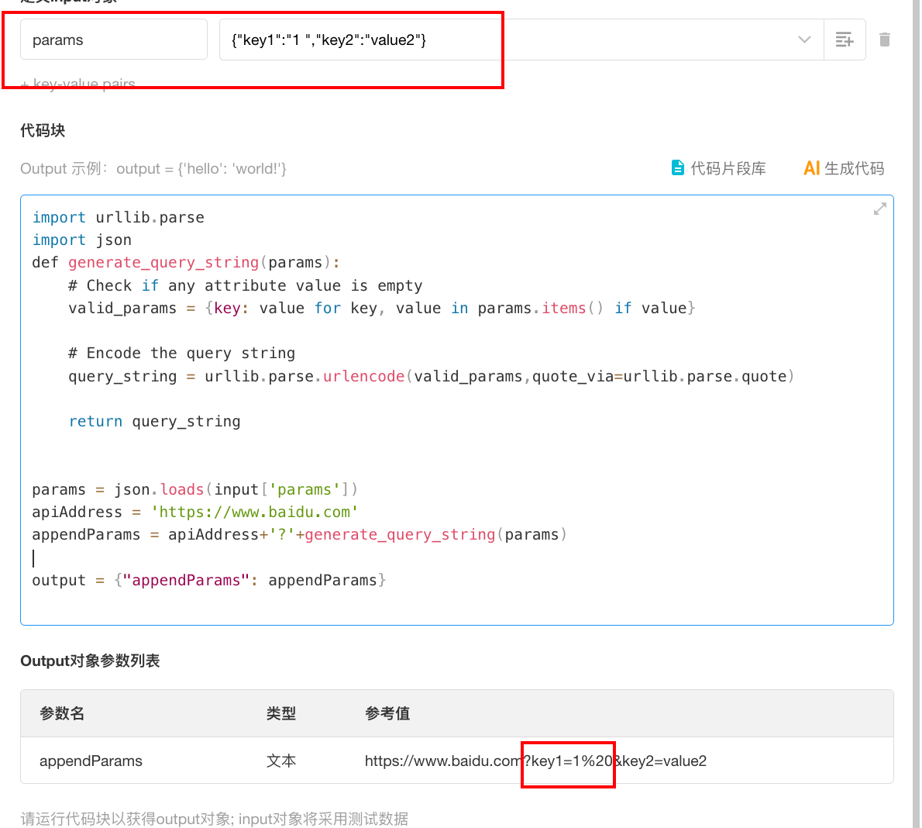This screenshot has height=828, width=922.
Task: Add a row via '+ key-value pairs'
Action: tap(78, 84)
